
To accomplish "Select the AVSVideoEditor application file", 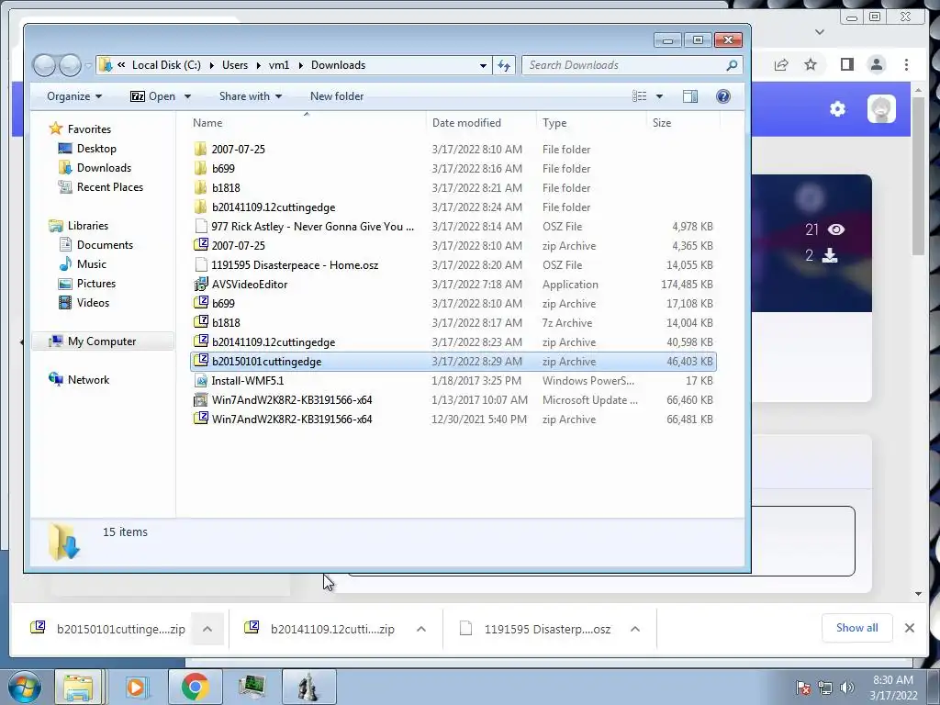I will click(x=453, y=285).
